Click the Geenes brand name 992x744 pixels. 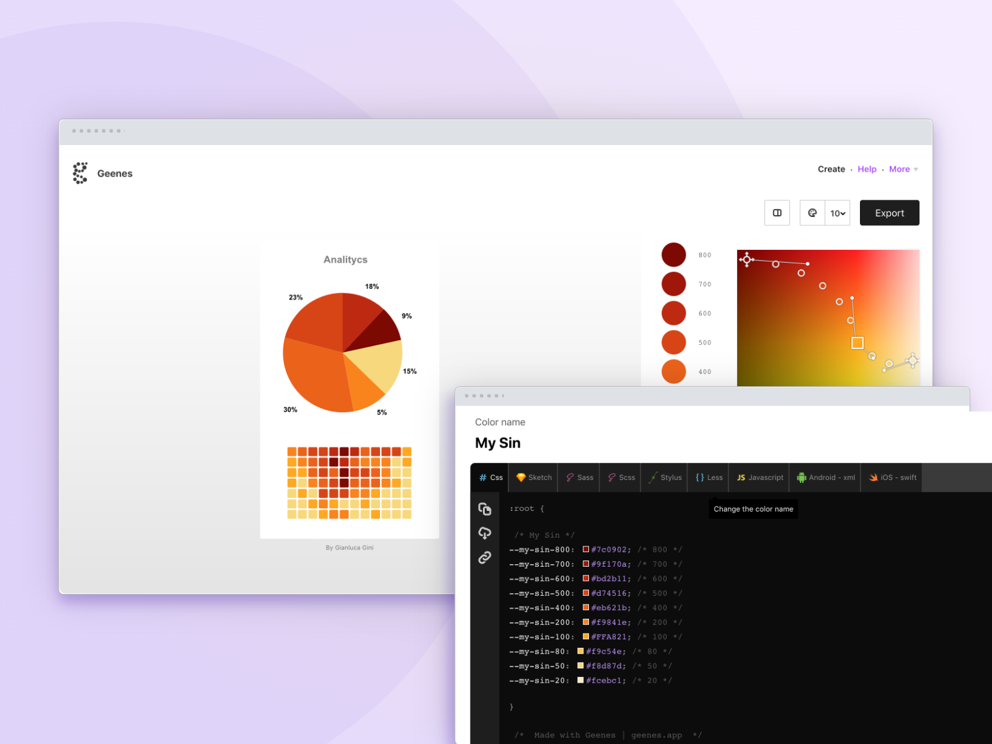click(x=115, y=174)
